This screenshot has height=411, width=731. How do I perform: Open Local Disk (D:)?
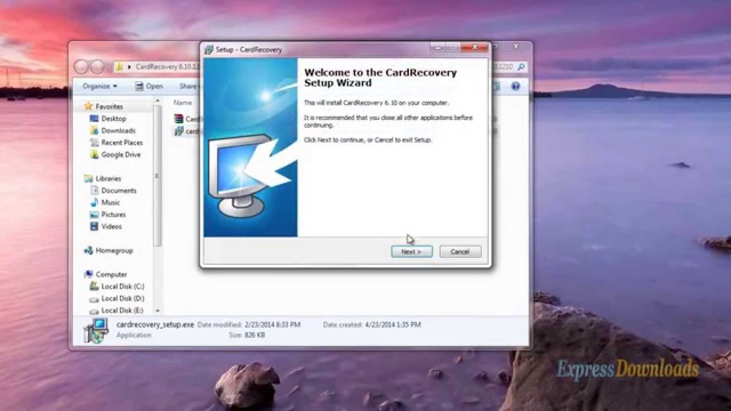(x=123, y=299)
